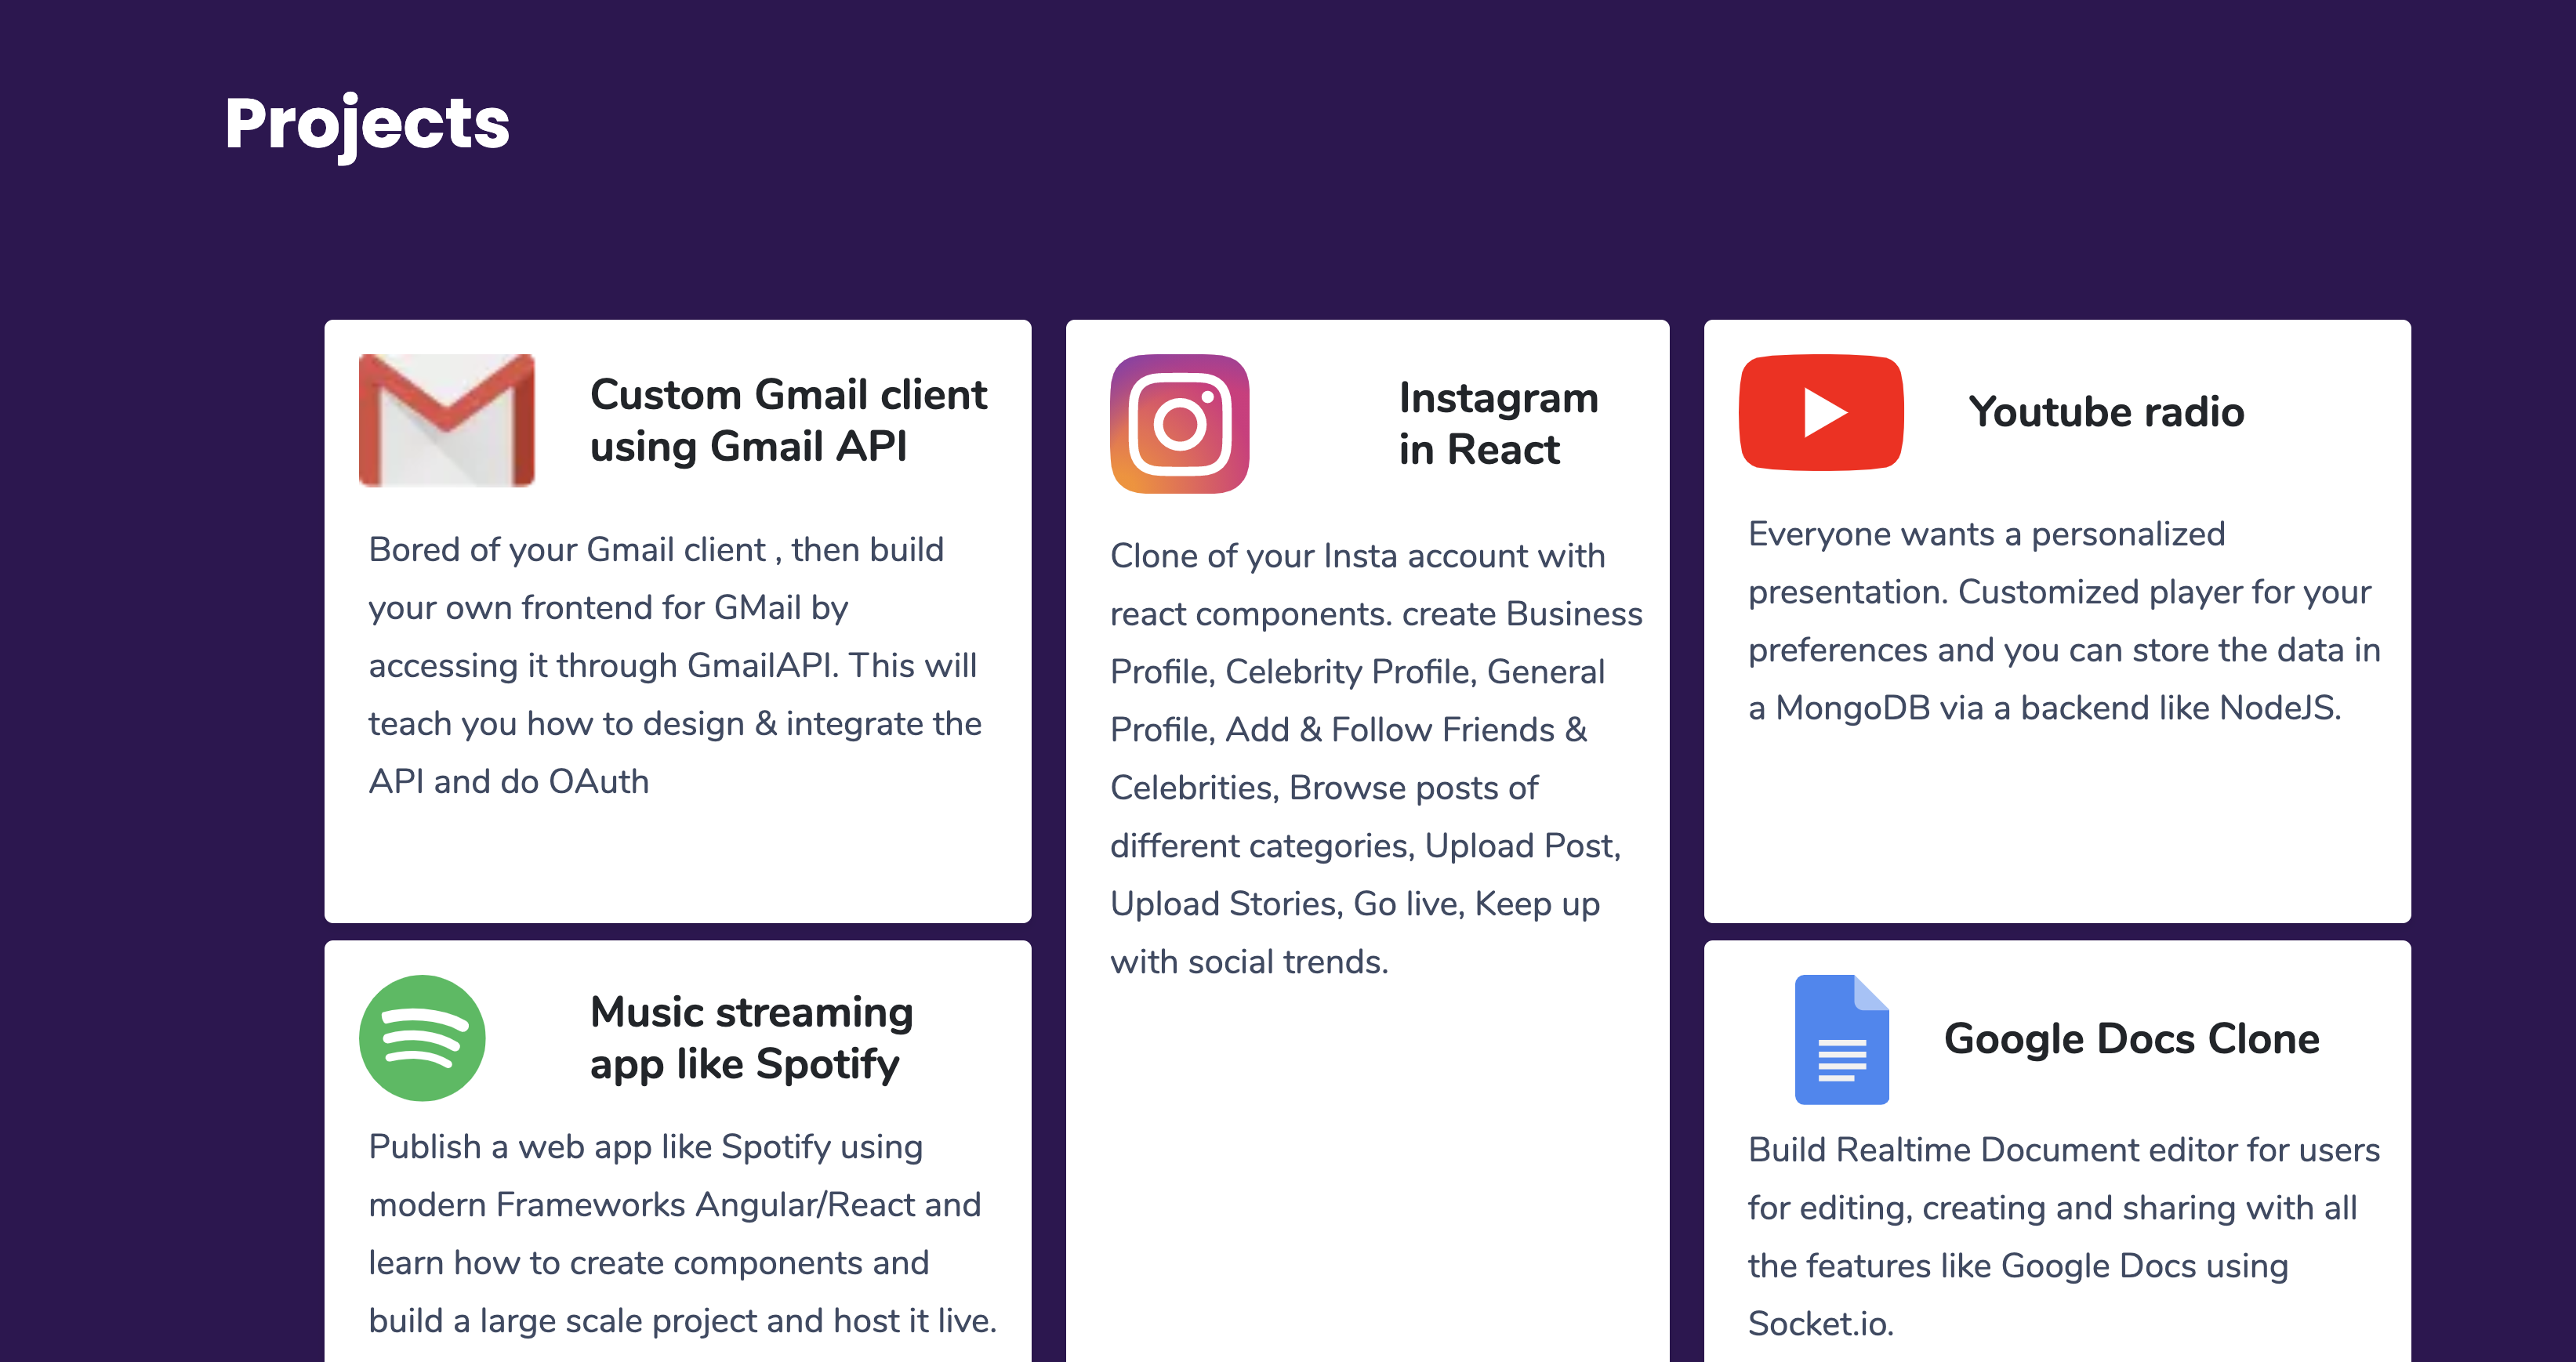2576x1362 pixels.
Task: Click the Socket.io text in Docs card
Action: (x=1820, y=1324)
